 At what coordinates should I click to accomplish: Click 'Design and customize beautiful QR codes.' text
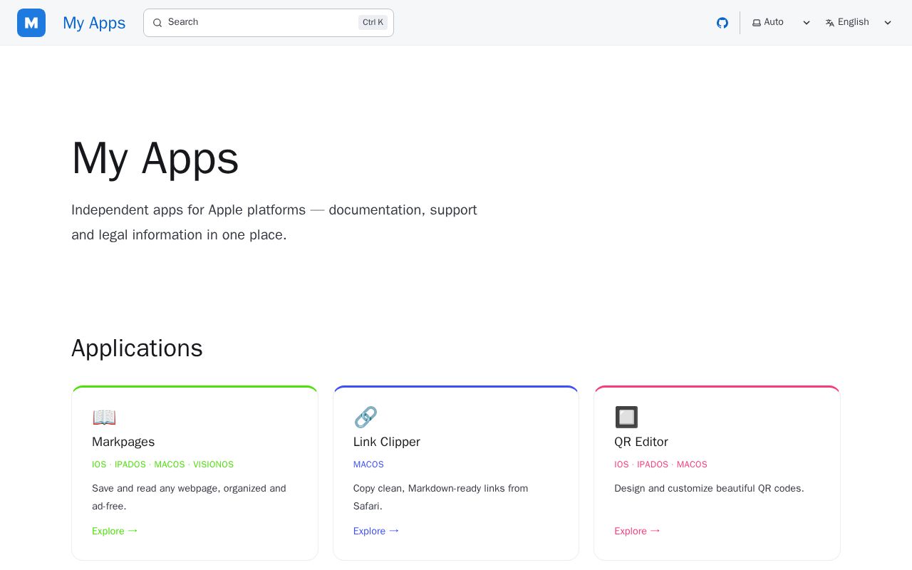[x=709, y=488]
